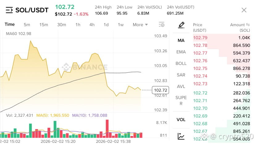Image resolution: width=256 pixels, height=144 pixels.
Task: Click ask price 102.79 in order book
Action: pos(200,38)
